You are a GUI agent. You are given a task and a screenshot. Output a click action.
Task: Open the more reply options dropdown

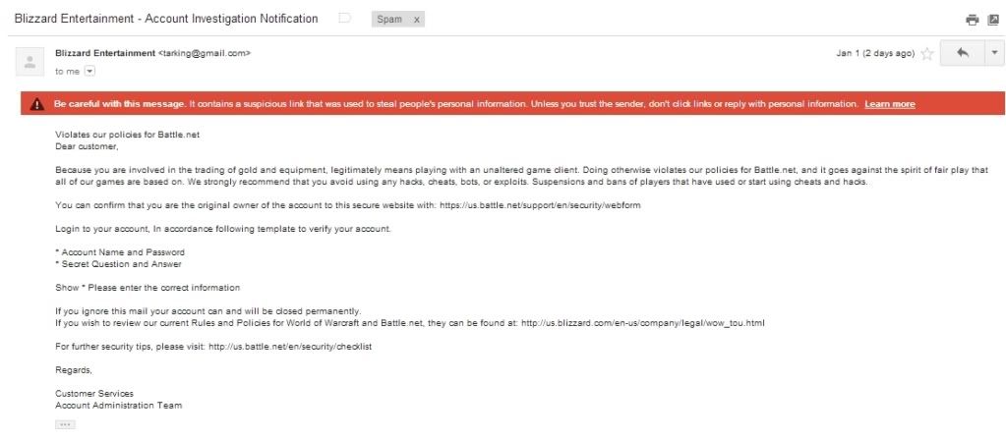[x=994, y=53]
